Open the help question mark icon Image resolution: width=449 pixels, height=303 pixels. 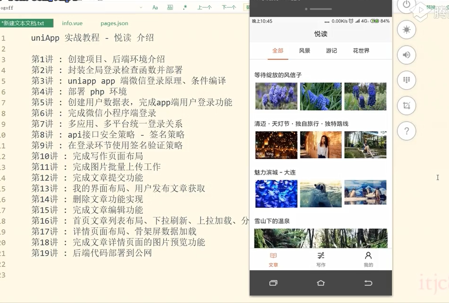[406, 131]
